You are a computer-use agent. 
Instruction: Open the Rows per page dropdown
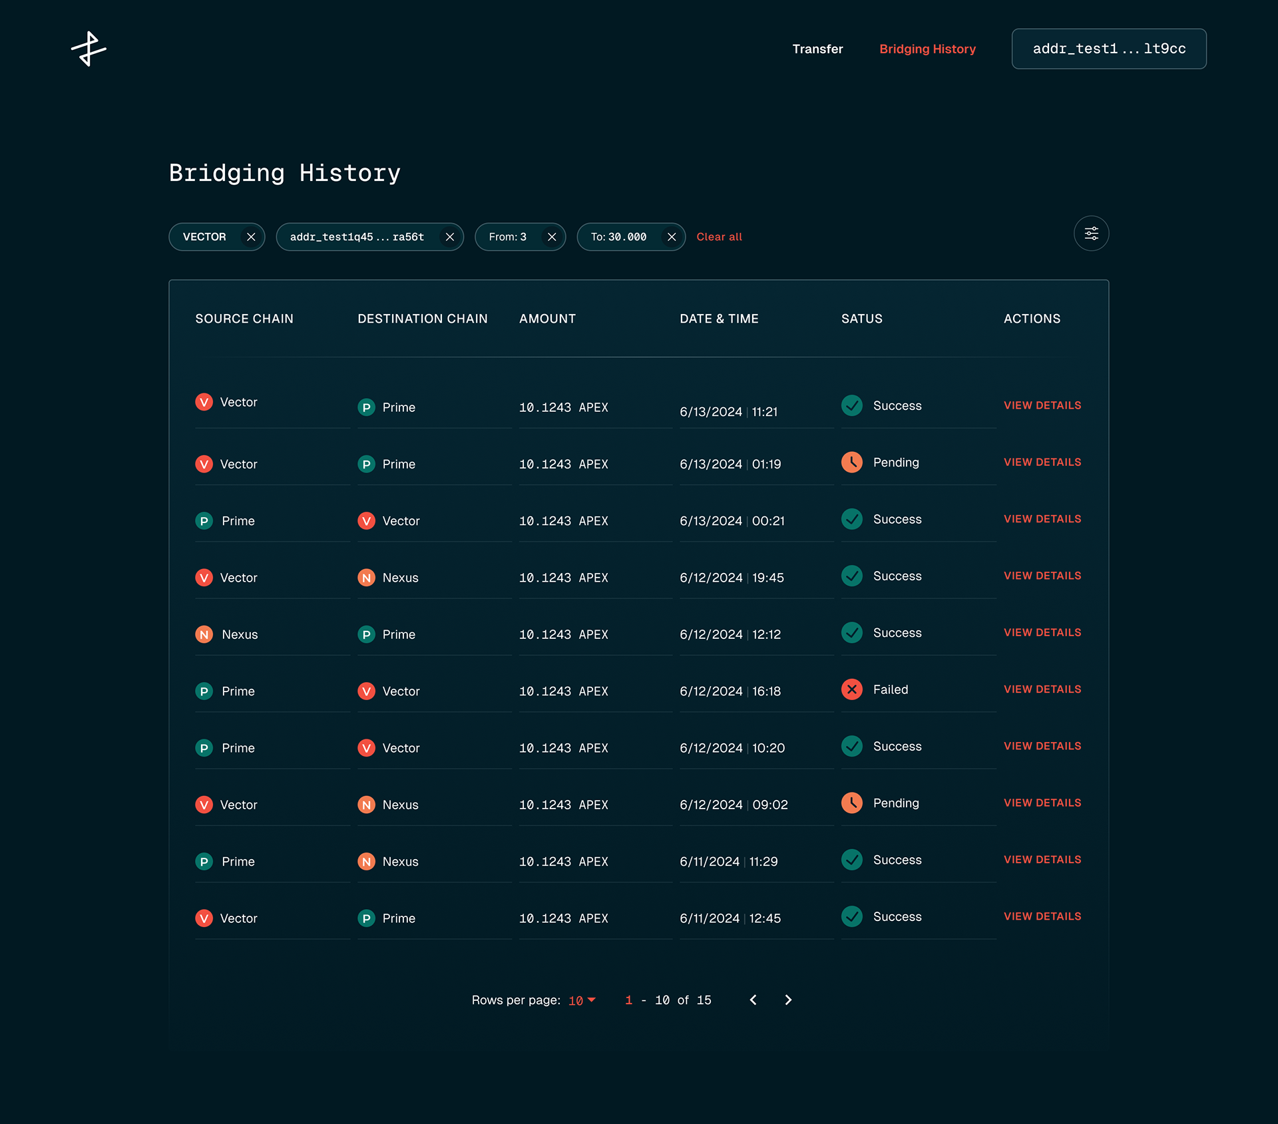tap(582, 1000)
